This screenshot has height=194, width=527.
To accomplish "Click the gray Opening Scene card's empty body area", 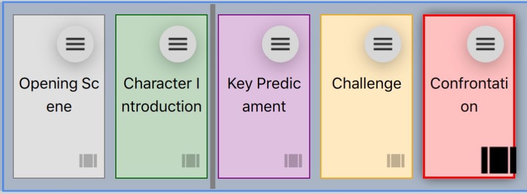I will (x=59, y=134).
